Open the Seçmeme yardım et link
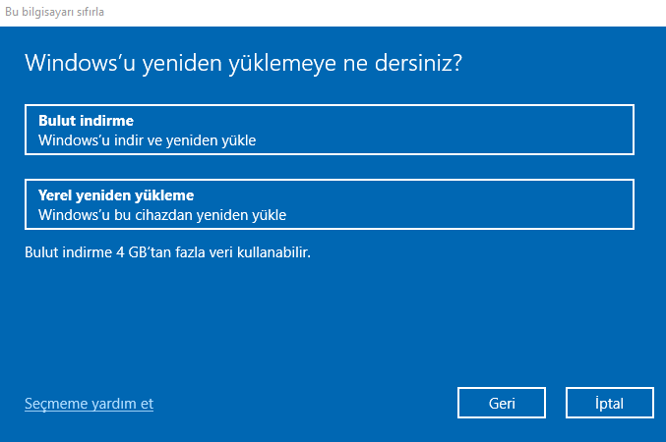Image resolution: width=666 pixels, height=442 pixels. point(89,404)
